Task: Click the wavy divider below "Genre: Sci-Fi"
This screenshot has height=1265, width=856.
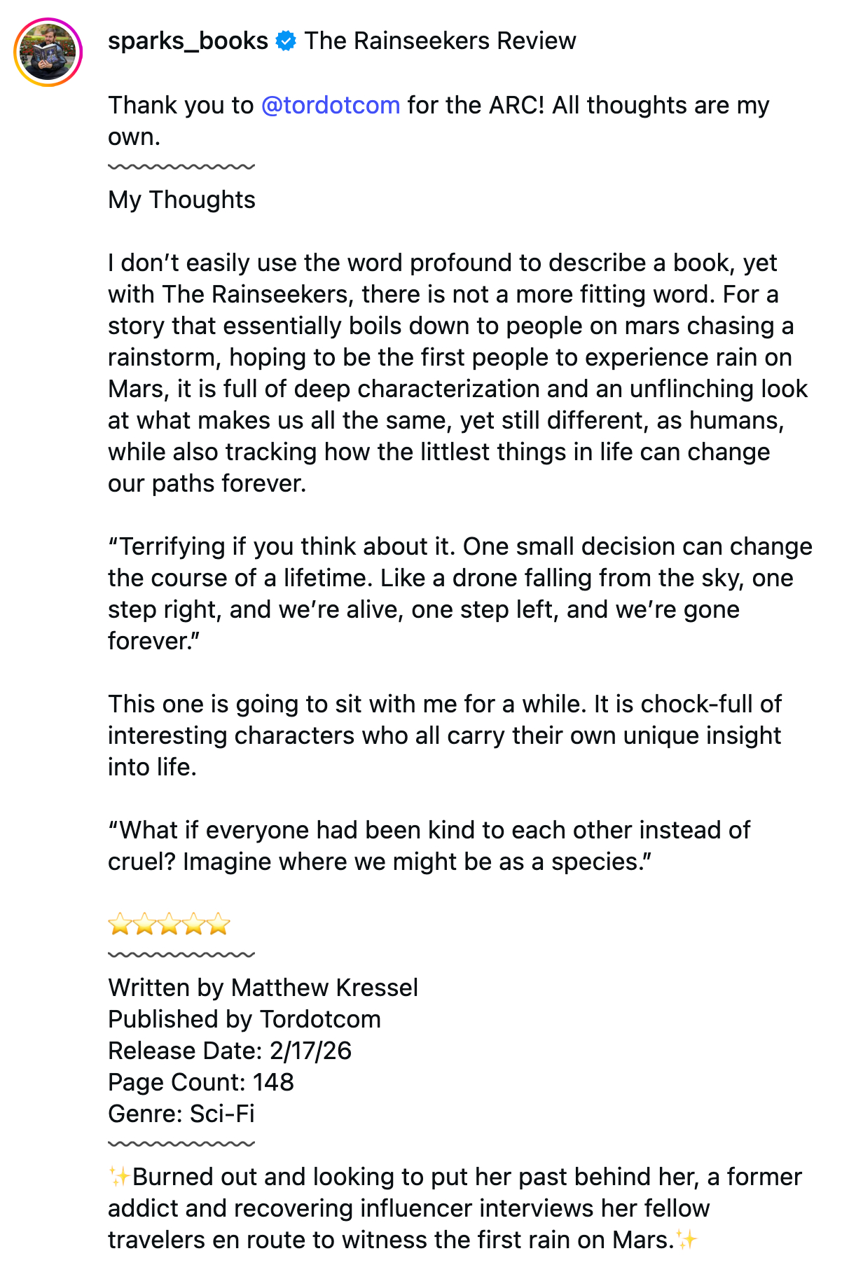Action: click(181, 1144)
